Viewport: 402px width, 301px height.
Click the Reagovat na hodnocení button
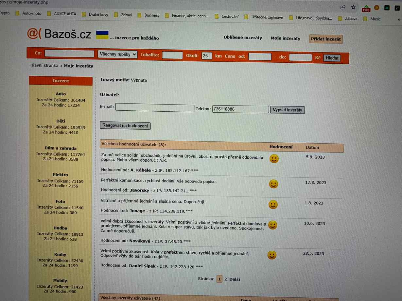point(125,125)
